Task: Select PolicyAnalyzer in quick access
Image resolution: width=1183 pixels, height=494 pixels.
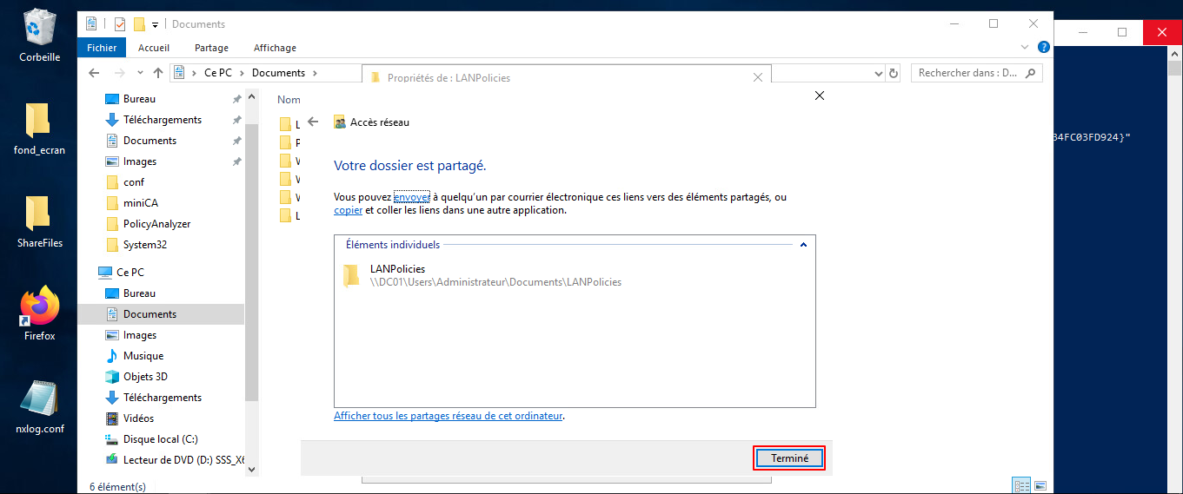Action: click(x=156, y=224)
